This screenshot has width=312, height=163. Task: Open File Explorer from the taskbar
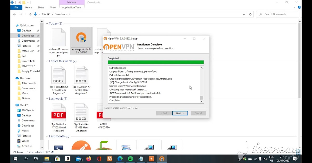(x=47, y=159)
